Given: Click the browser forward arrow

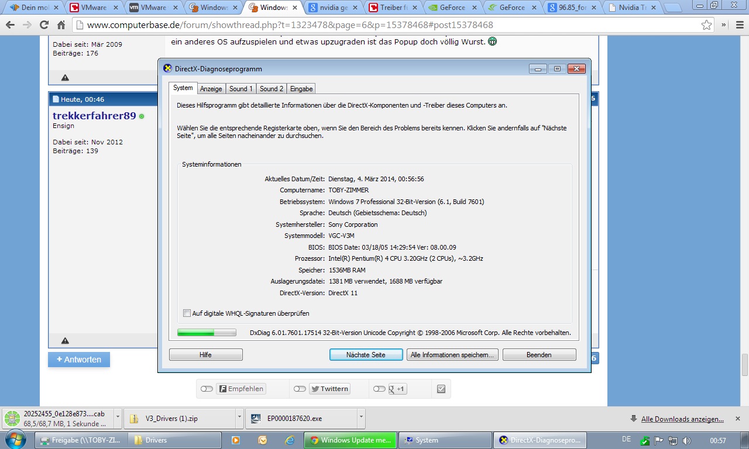Looking at the screenshot, I should (27, 25).
